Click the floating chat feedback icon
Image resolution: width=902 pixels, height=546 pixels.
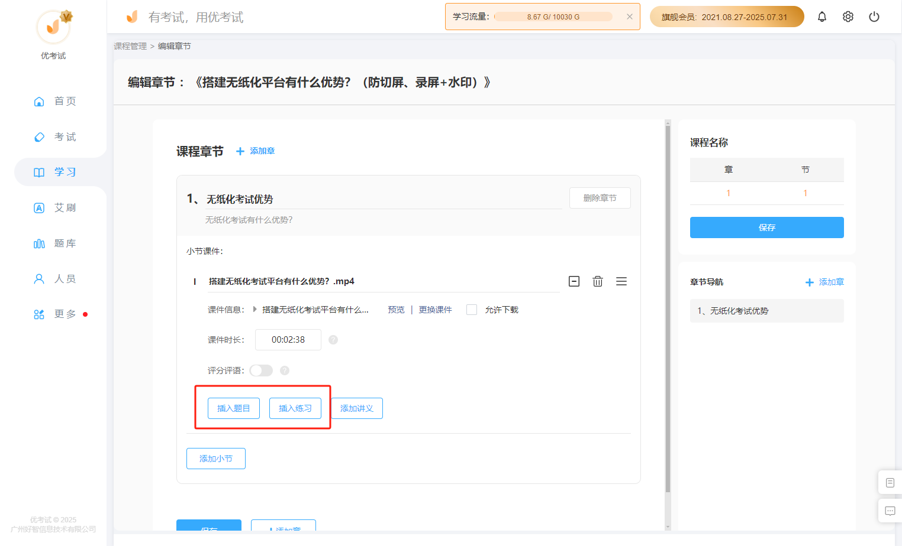pyautogui.click(x=890, y=511)
